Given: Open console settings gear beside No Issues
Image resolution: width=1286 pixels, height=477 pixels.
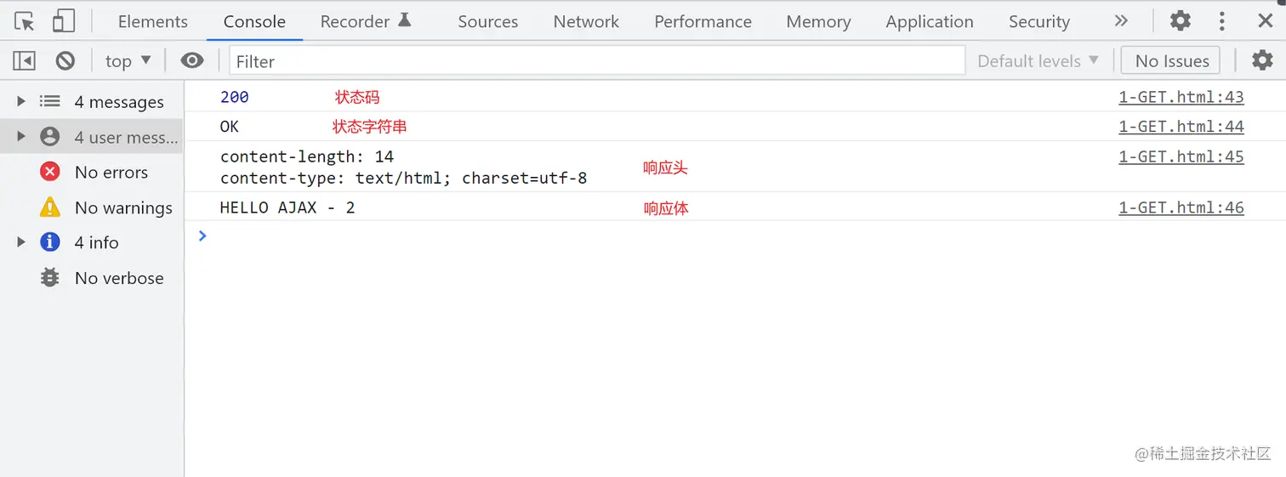Looking at the screenshot, I should [1262, 60].
